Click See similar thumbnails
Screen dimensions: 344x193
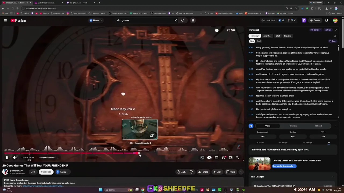284,166
